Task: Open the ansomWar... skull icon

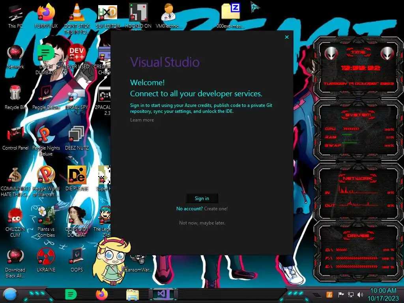Action: tap(139, 263)
